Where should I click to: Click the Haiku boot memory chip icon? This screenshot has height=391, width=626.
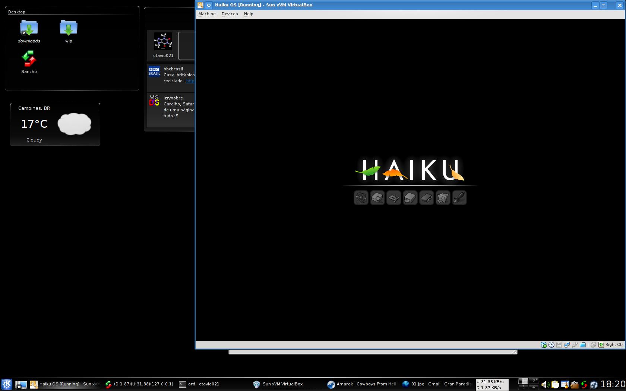(x=427, y=198)
